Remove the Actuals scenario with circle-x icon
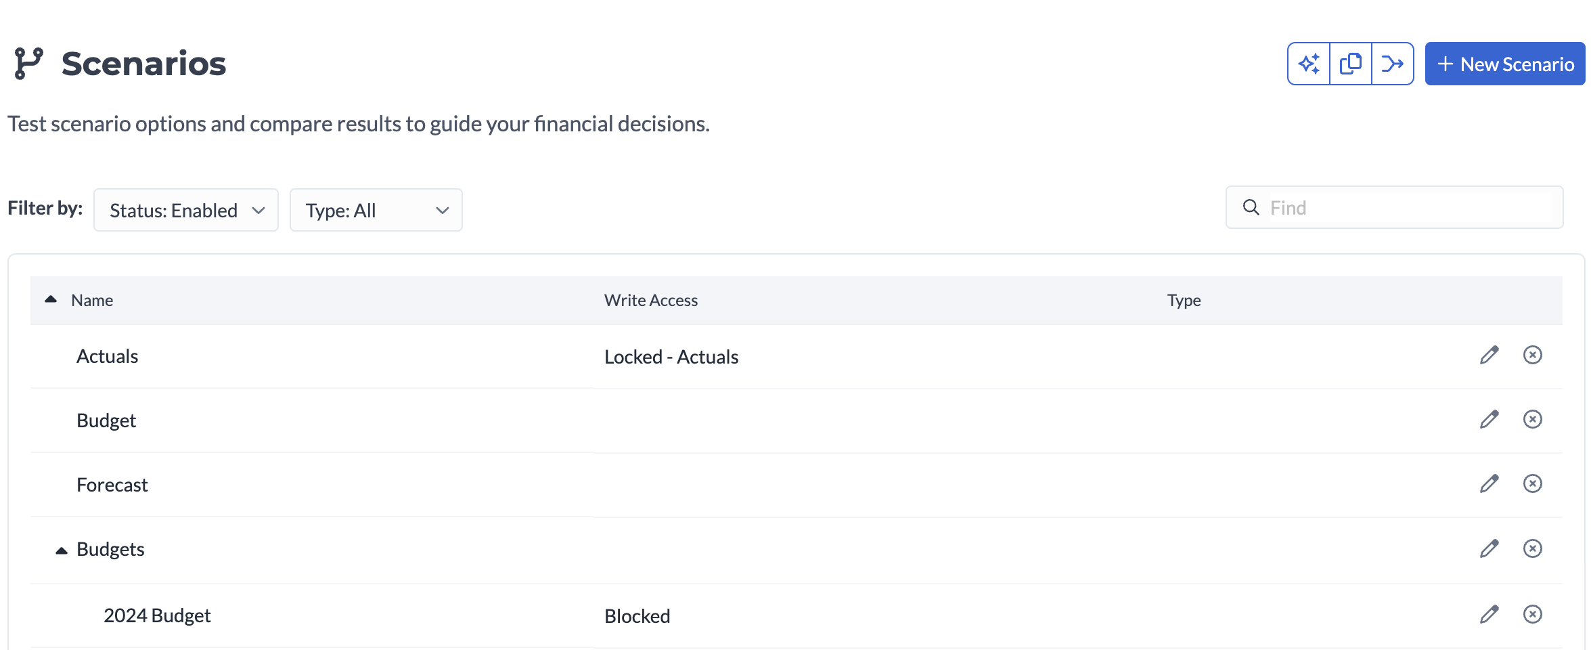 [x=1532, y=355]
